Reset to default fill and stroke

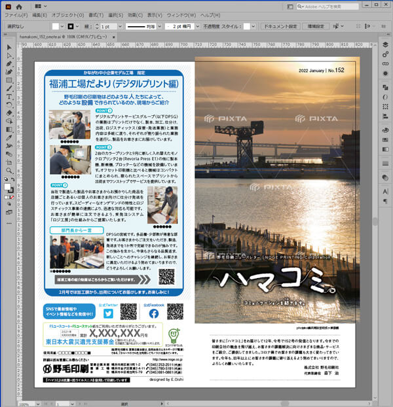tap(6, 179)
